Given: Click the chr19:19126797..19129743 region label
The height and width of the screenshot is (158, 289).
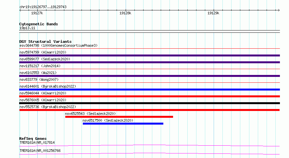Looking at the screenshot, I should (x=43, y=7).
